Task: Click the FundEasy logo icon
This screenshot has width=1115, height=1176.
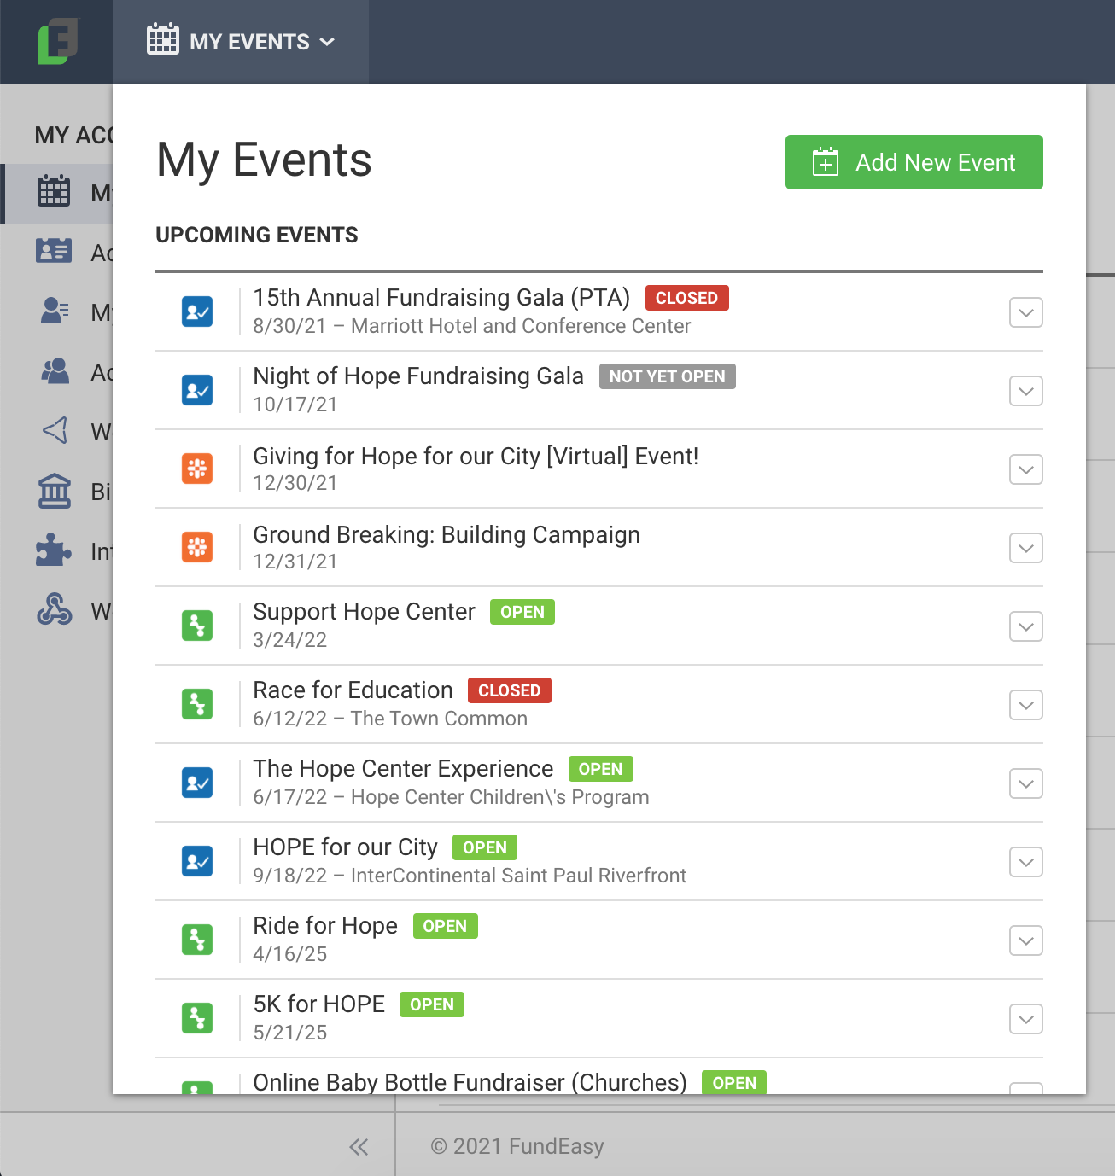Action: tap(57, 41)
